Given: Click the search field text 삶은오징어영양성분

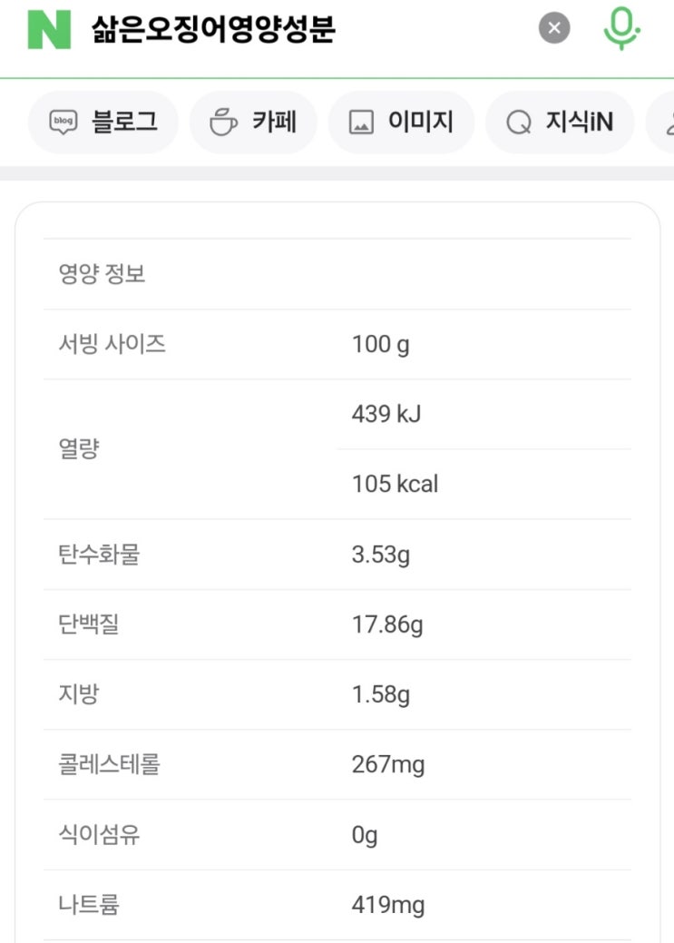Looking at the screenshot, I should click(214, 29).
